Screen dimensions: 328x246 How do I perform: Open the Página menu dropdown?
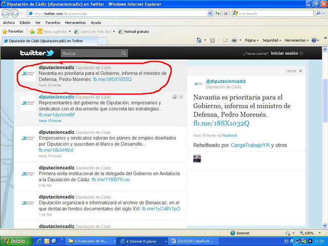point(252,40)
